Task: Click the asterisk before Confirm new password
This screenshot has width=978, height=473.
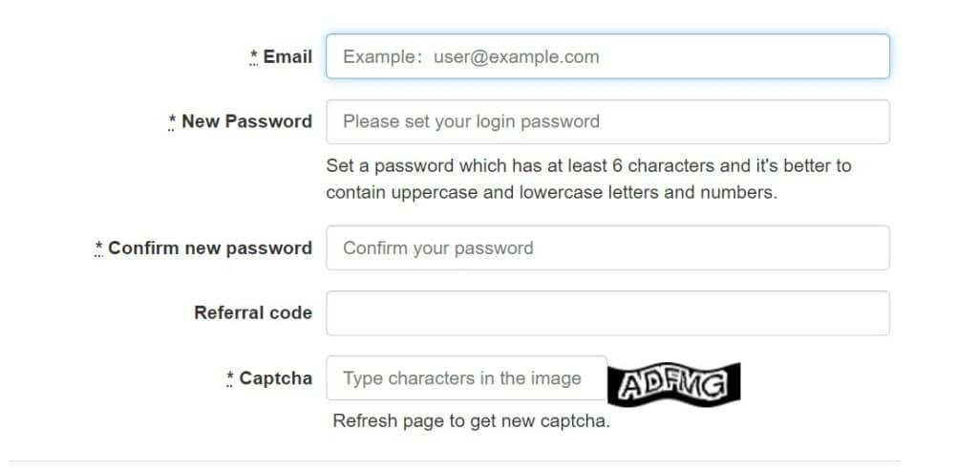Action: coord(99,247)
